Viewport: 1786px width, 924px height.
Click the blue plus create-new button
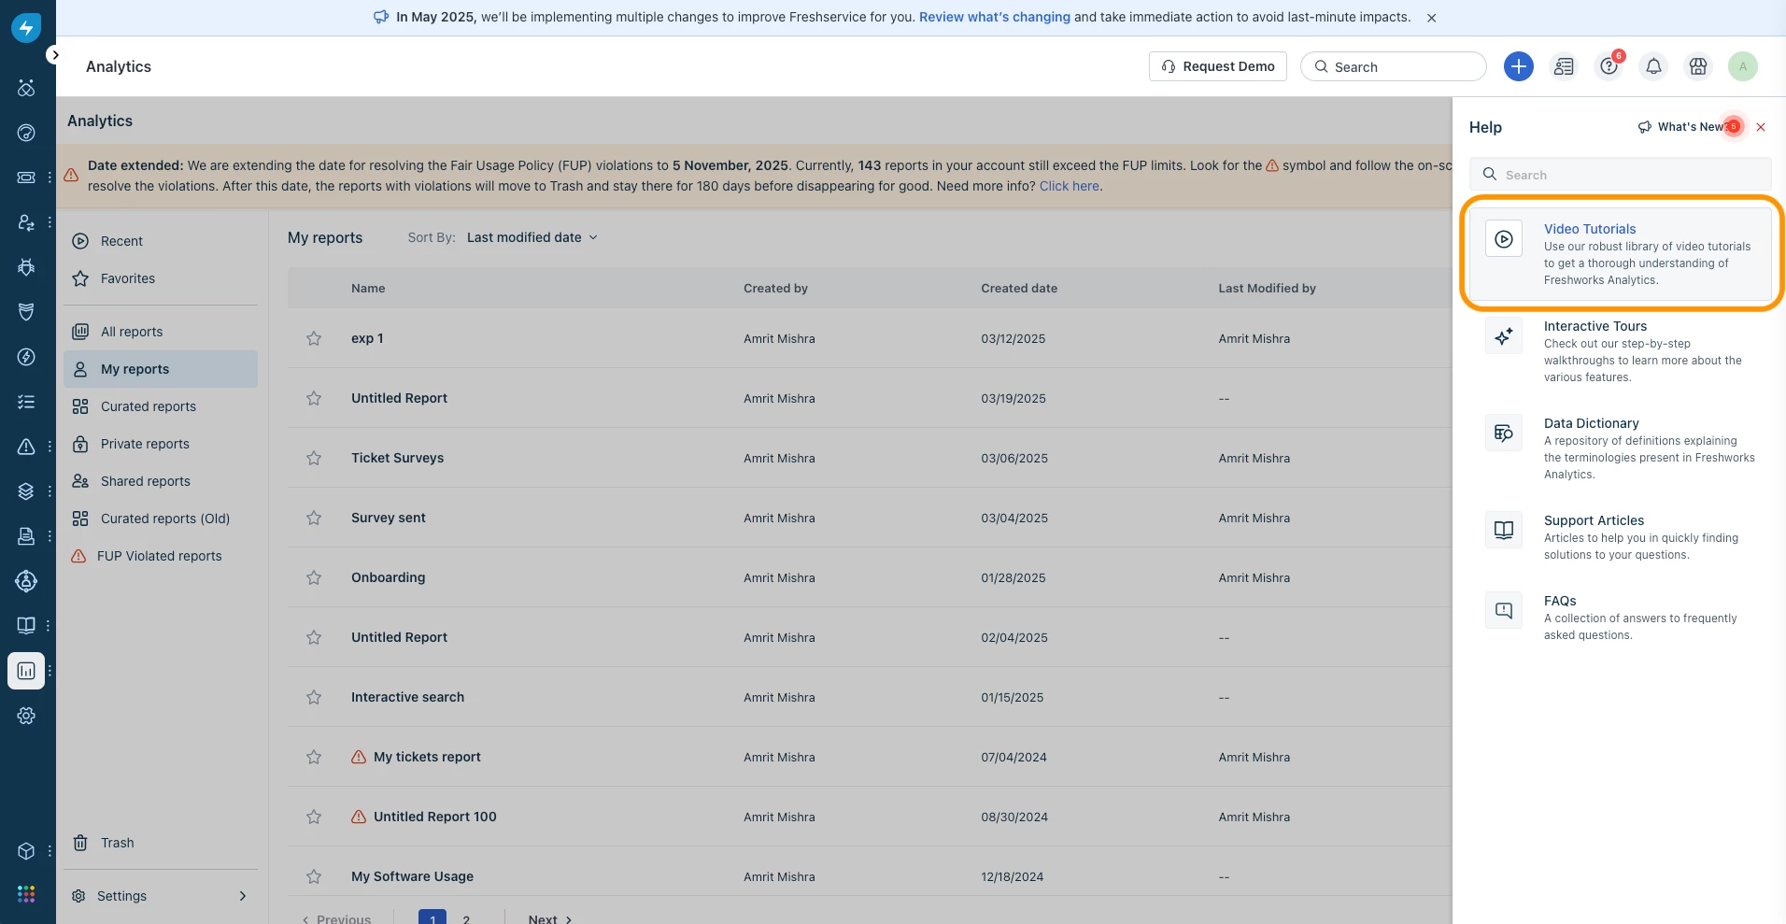[1519, 66]
